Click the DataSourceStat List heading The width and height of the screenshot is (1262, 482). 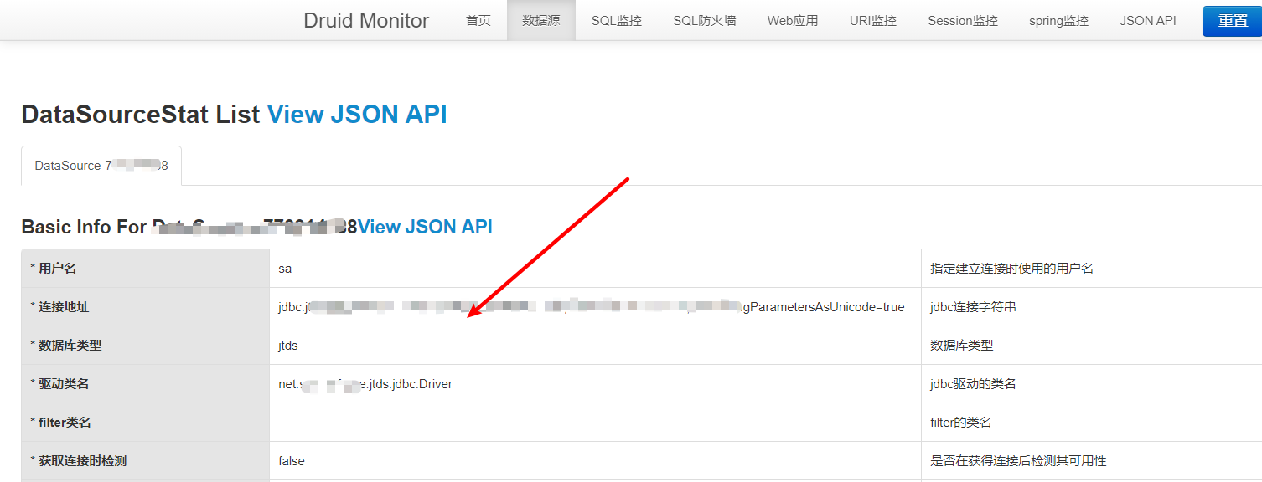(x=141, y=114)
